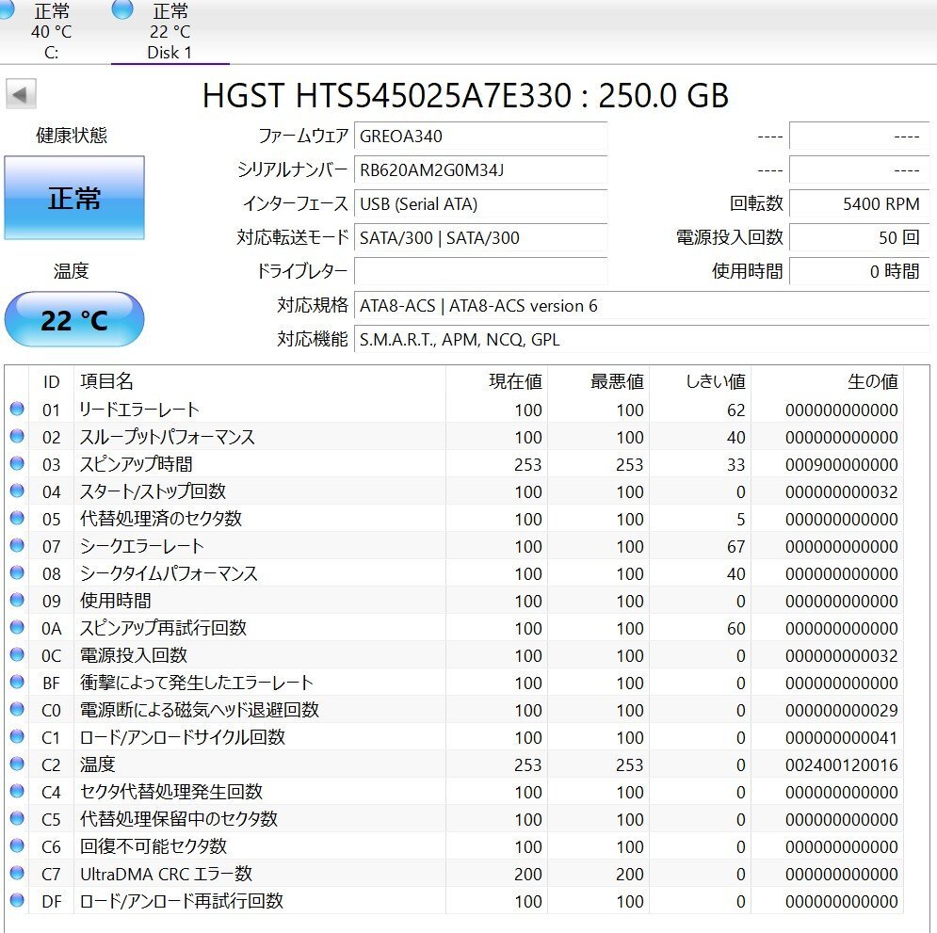Click the status icon for attribute 05
The image size is (937, 933).
tap(17, 518)
